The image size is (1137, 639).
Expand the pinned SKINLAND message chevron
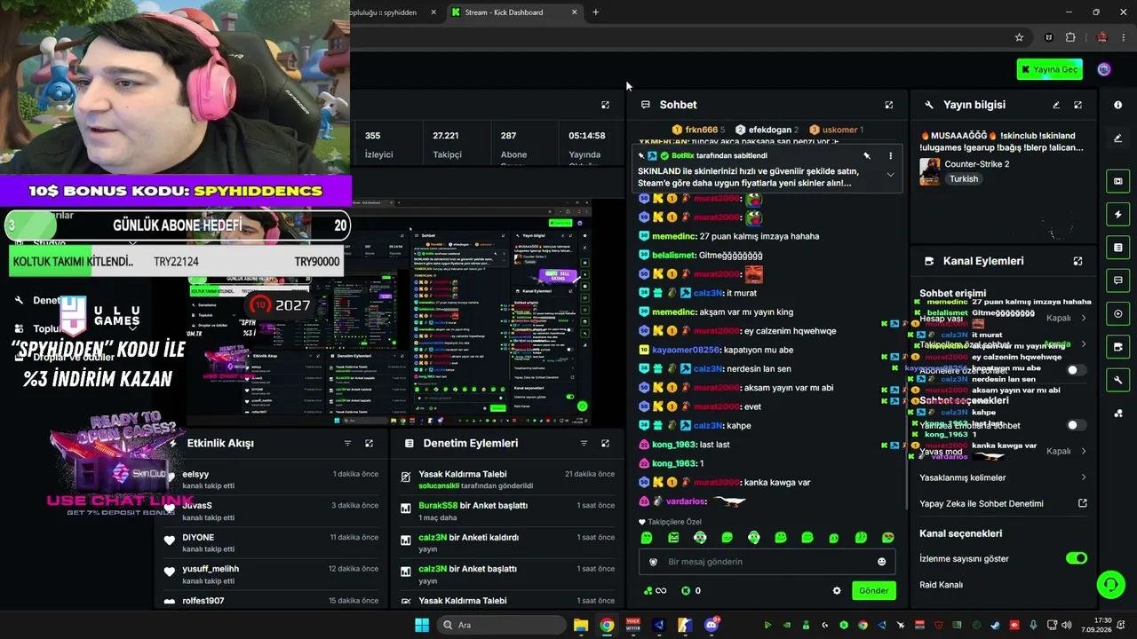coord(890,175)
